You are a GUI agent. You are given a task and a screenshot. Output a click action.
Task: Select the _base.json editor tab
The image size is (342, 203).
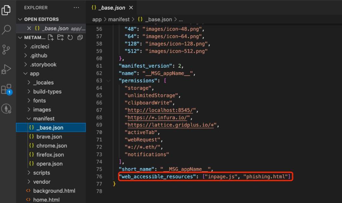coord(111,8)
